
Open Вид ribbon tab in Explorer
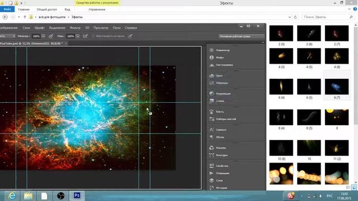pyautogui.click(x=67, y=9)
